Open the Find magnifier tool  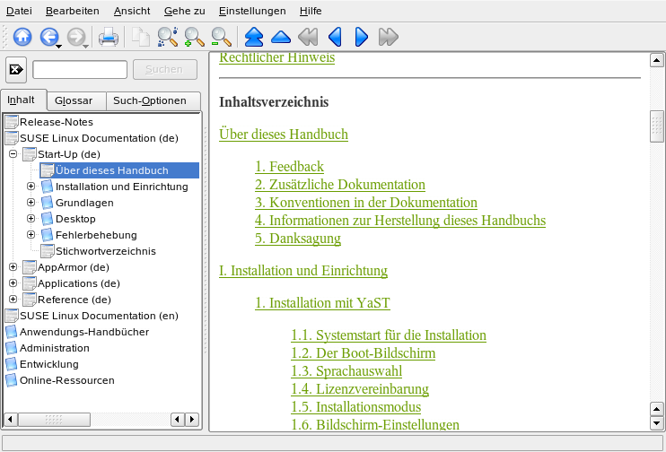point(167,37)
